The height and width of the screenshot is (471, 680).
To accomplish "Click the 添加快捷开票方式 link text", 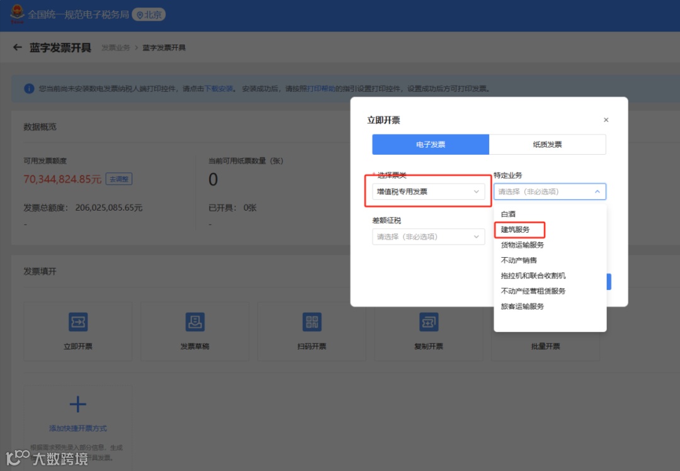I will [x=78, y=428].
